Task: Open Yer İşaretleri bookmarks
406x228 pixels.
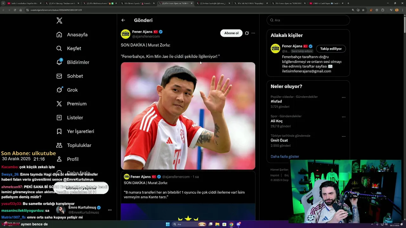Action: click(75, 131)
